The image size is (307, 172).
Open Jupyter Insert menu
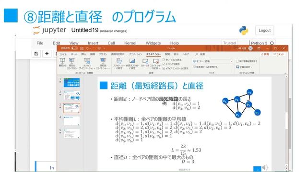click(93, 43)
